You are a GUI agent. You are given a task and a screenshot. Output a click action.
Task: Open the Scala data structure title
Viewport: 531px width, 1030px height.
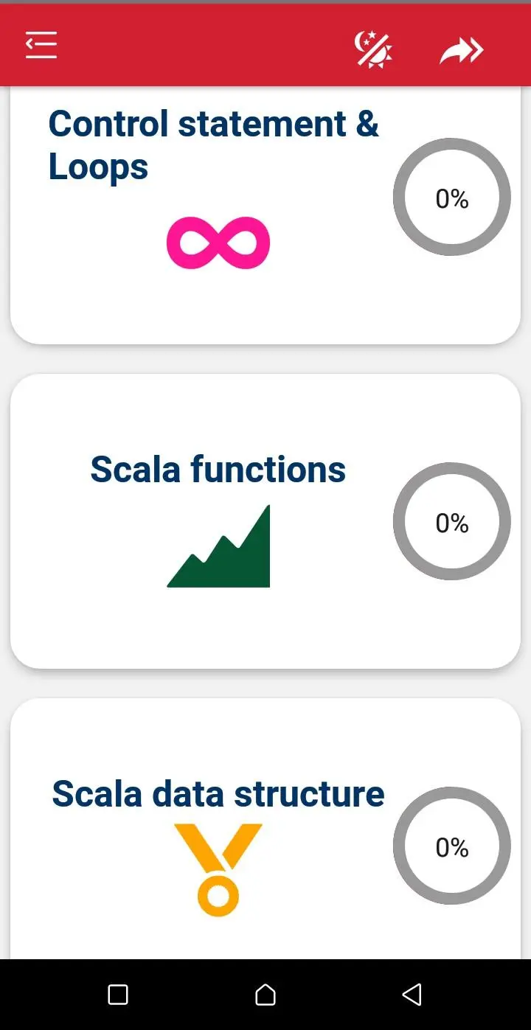pos(218,793)
